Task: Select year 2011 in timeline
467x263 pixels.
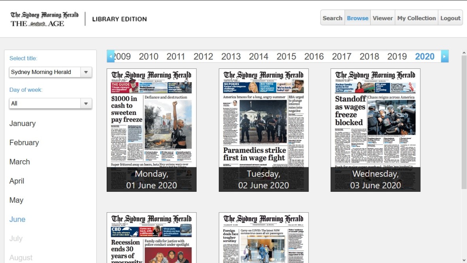Action: [x=176, y=56]
